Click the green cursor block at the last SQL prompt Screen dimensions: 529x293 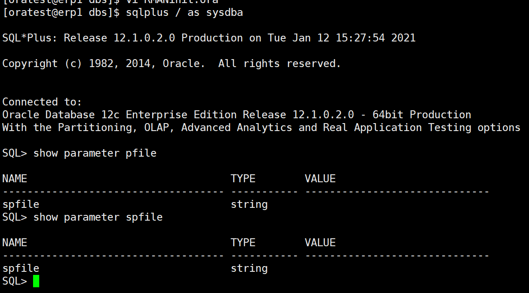pyautogui.click(x=36, y=281)
